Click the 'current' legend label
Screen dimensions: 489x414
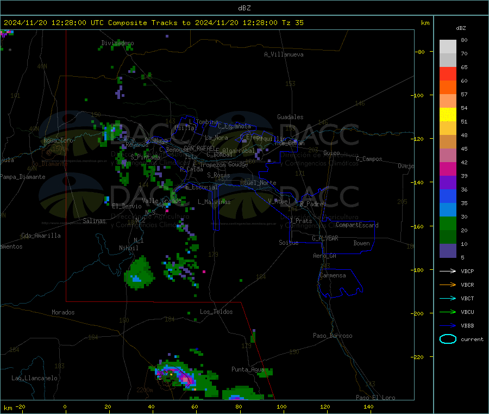pyautogui.click(x=472, y=339)
